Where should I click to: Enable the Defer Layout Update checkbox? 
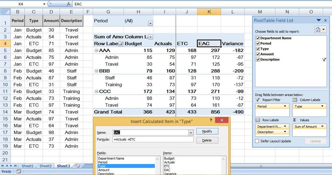tap(257, 141)
